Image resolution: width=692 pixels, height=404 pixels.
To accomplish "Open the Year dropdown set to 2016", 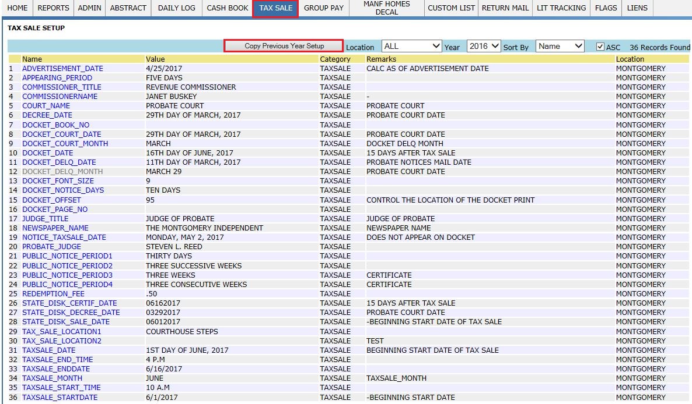I will [x=483, y=46].
